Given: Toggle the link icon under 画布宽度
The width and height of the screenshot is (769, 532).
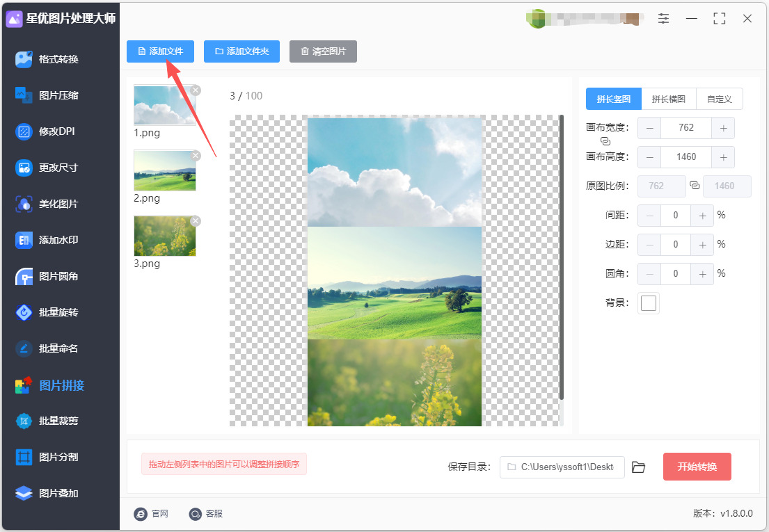Looking at the screenshot, I should point(605,141).
